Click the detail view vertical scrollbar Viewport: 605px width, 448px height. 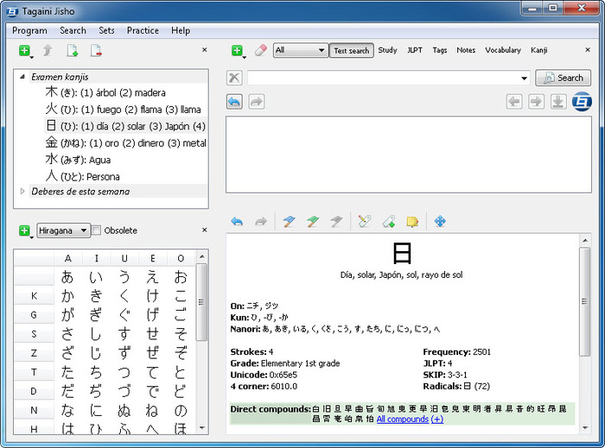[585, 301]
